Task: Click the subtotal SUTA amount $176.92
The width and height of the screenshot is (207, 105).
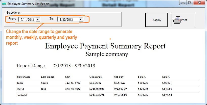Action: (167, 95)
